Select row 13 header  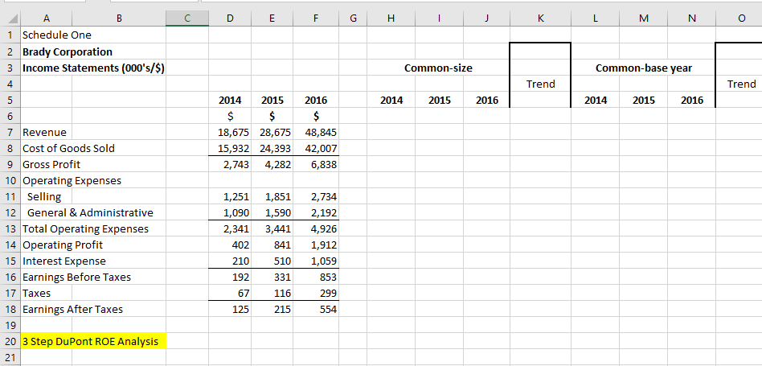(x=10, y=229)
